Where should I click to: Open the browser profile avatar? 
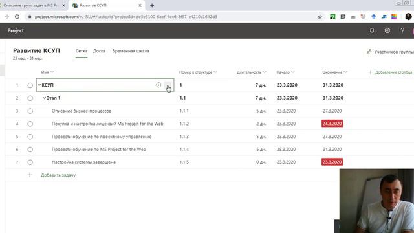pyautogui.click(x=408, y=17)
